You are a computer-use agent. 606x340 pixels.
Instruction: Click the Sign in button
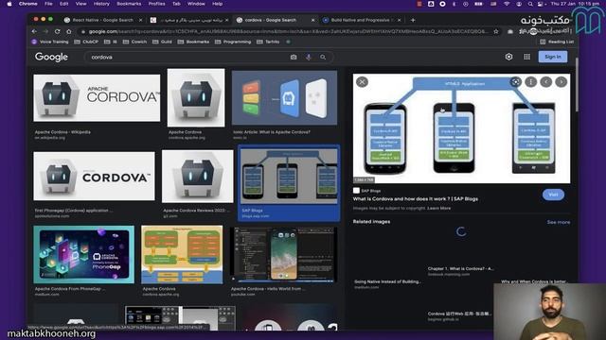pyautogui.click(x=553, y=57)
